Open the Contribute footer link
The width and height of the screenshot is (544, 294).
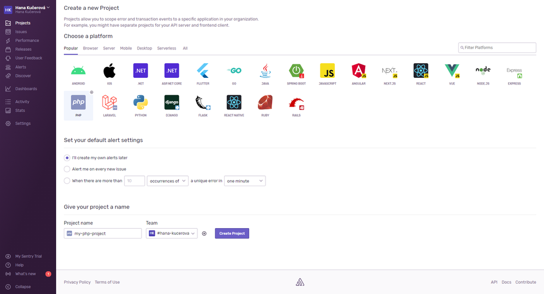525,282
